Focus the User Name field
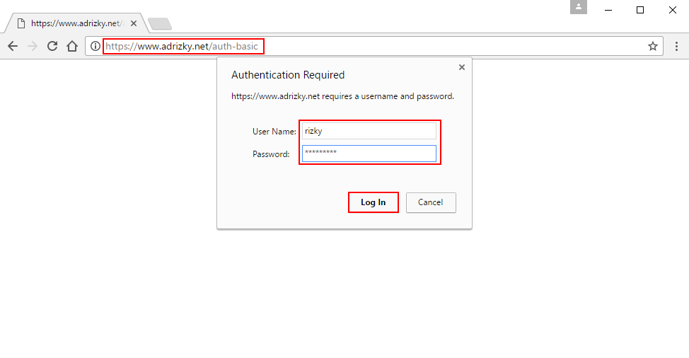This screenshot has width=689, height=358. point(369,131)
